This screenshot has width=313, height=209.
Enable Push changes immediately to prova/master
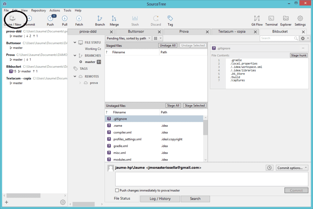[x=117, y=190]
